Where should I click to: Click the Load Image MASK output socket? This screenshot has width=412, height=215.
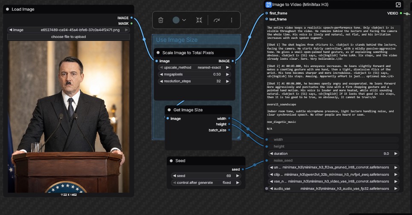coord(132,23)
